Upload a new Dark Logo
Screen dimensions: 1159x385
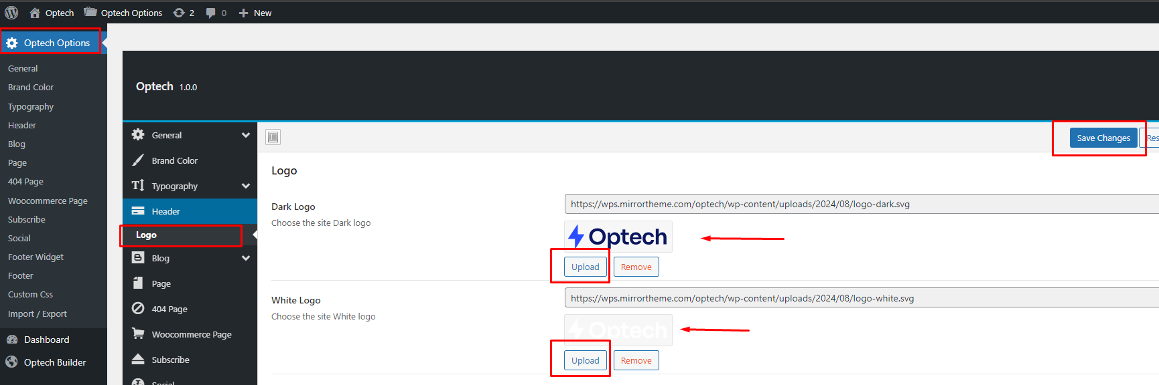(585, 267)
